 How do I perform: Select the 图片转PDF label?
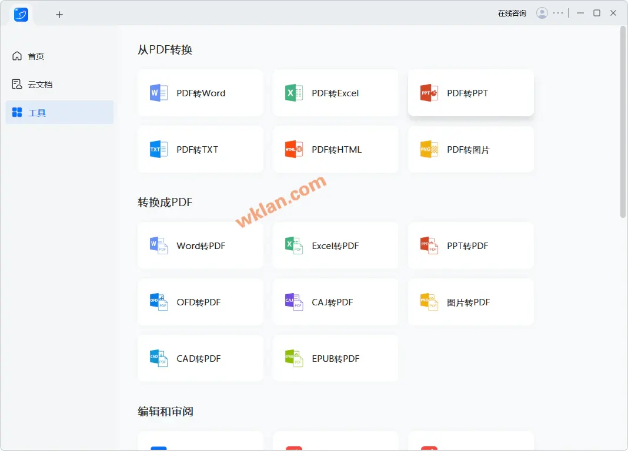[469, 302]
